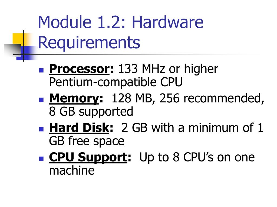Select the blue bullet before Memory
Image resolution: width=277 pixels, height=207 pixels.
point(41,100)
